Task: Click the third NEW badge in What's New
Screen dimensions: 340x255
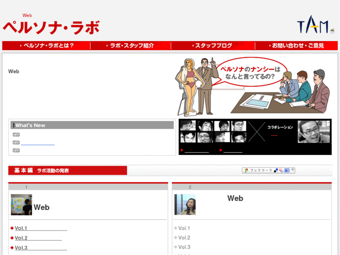Action: coord(16,150)
